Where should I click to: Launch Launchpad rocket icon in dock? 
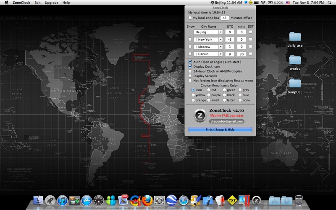[x=50, y=201]
